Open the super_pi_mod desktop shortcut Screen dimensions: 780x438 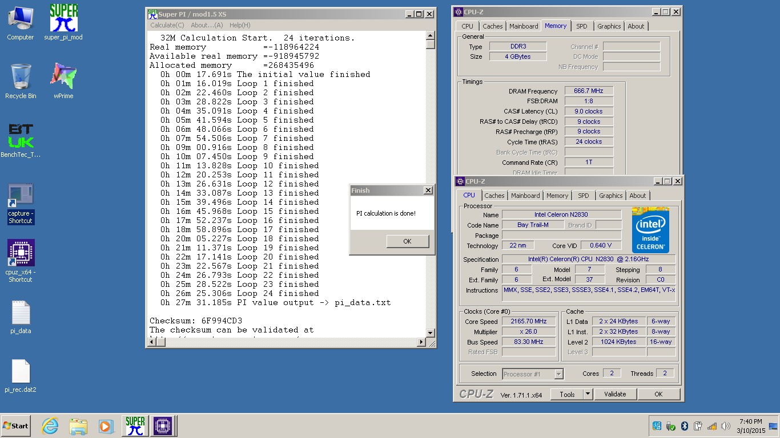[x=63, y=23]
